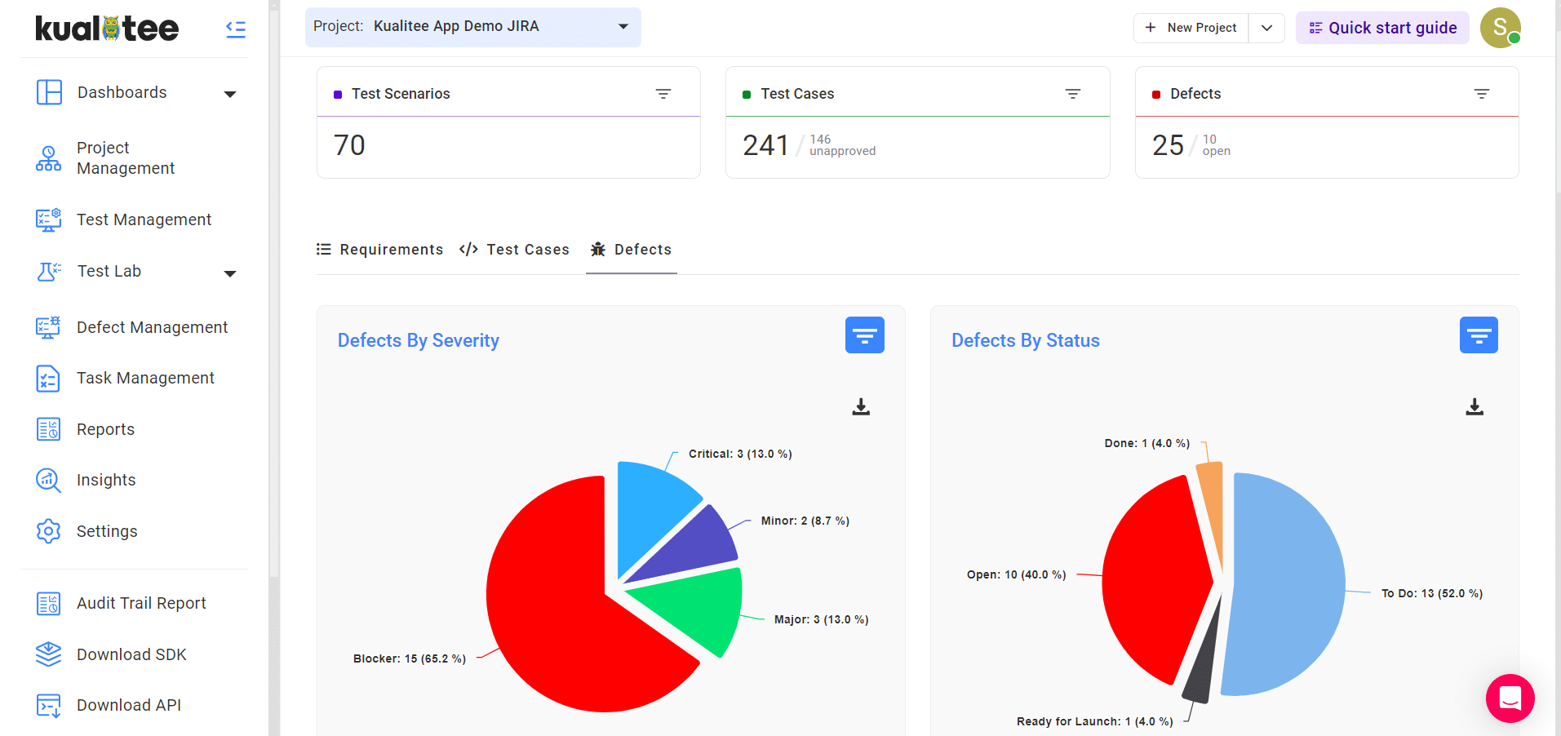Switch to the Test Cases tab
The image size is (1561, 736).
[515, 250]
